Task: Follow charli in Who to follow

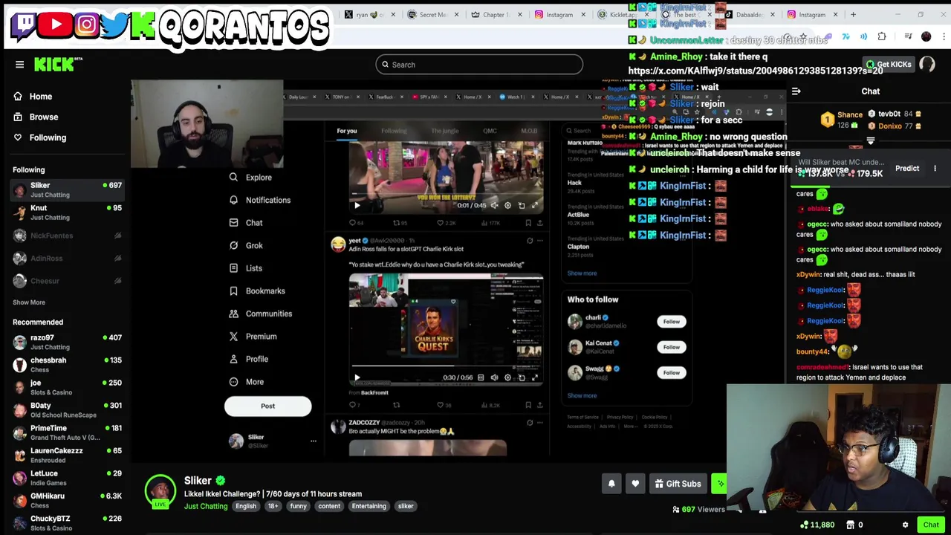Action: point(671,322)
